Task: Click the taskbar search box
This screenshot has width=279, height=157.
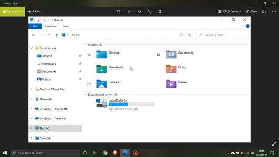Action: click(x=45, y=153)
